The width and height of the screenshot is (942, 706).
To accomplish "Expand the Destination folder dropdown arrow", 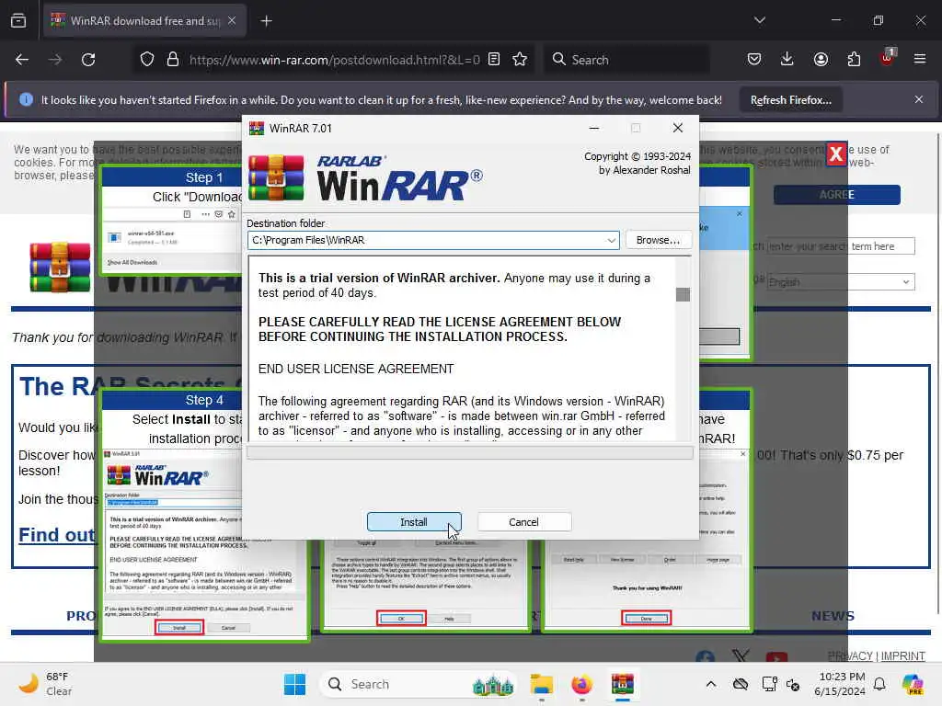I will tap(611, 240).
